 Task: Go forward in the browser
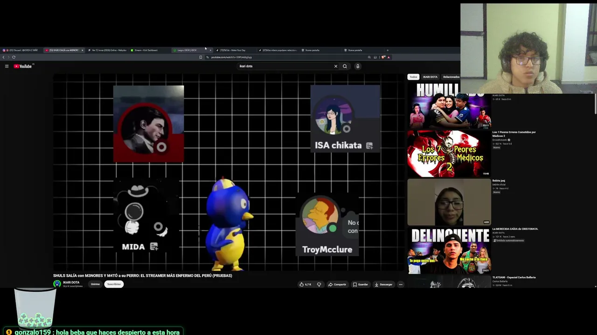pos(8,57)
